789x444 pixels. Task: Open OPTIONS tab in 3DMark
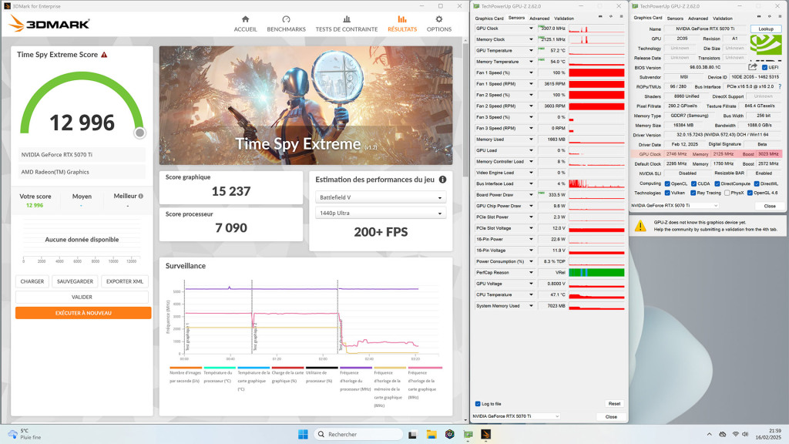pyautogui.click(x=439, y=24)
